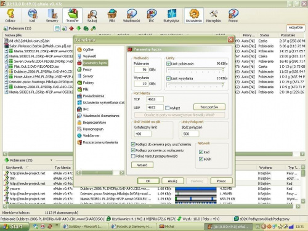Toggle Limit wysyłania checkbox

click(168, 78)
